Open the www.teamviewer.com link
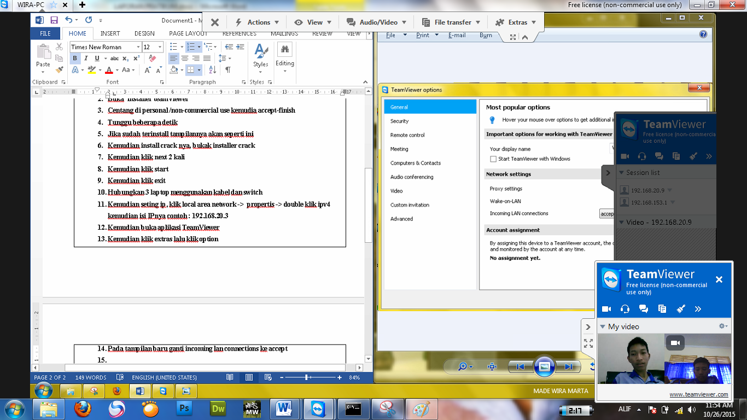Screen dimensions: 747x420 coord(698,394)
